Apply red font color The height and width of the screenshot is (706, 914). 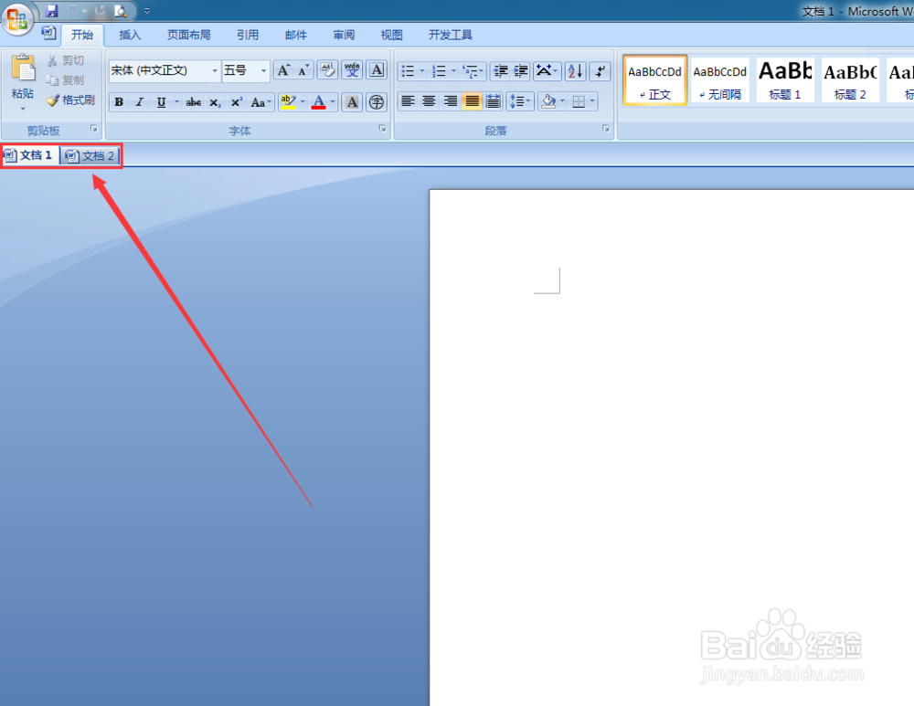click(x=318, y=102)
